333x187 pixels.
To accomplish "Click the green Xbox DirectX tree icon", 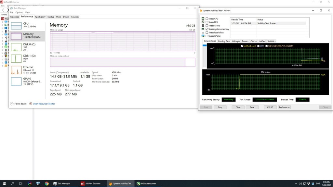I will pos(6,47).
